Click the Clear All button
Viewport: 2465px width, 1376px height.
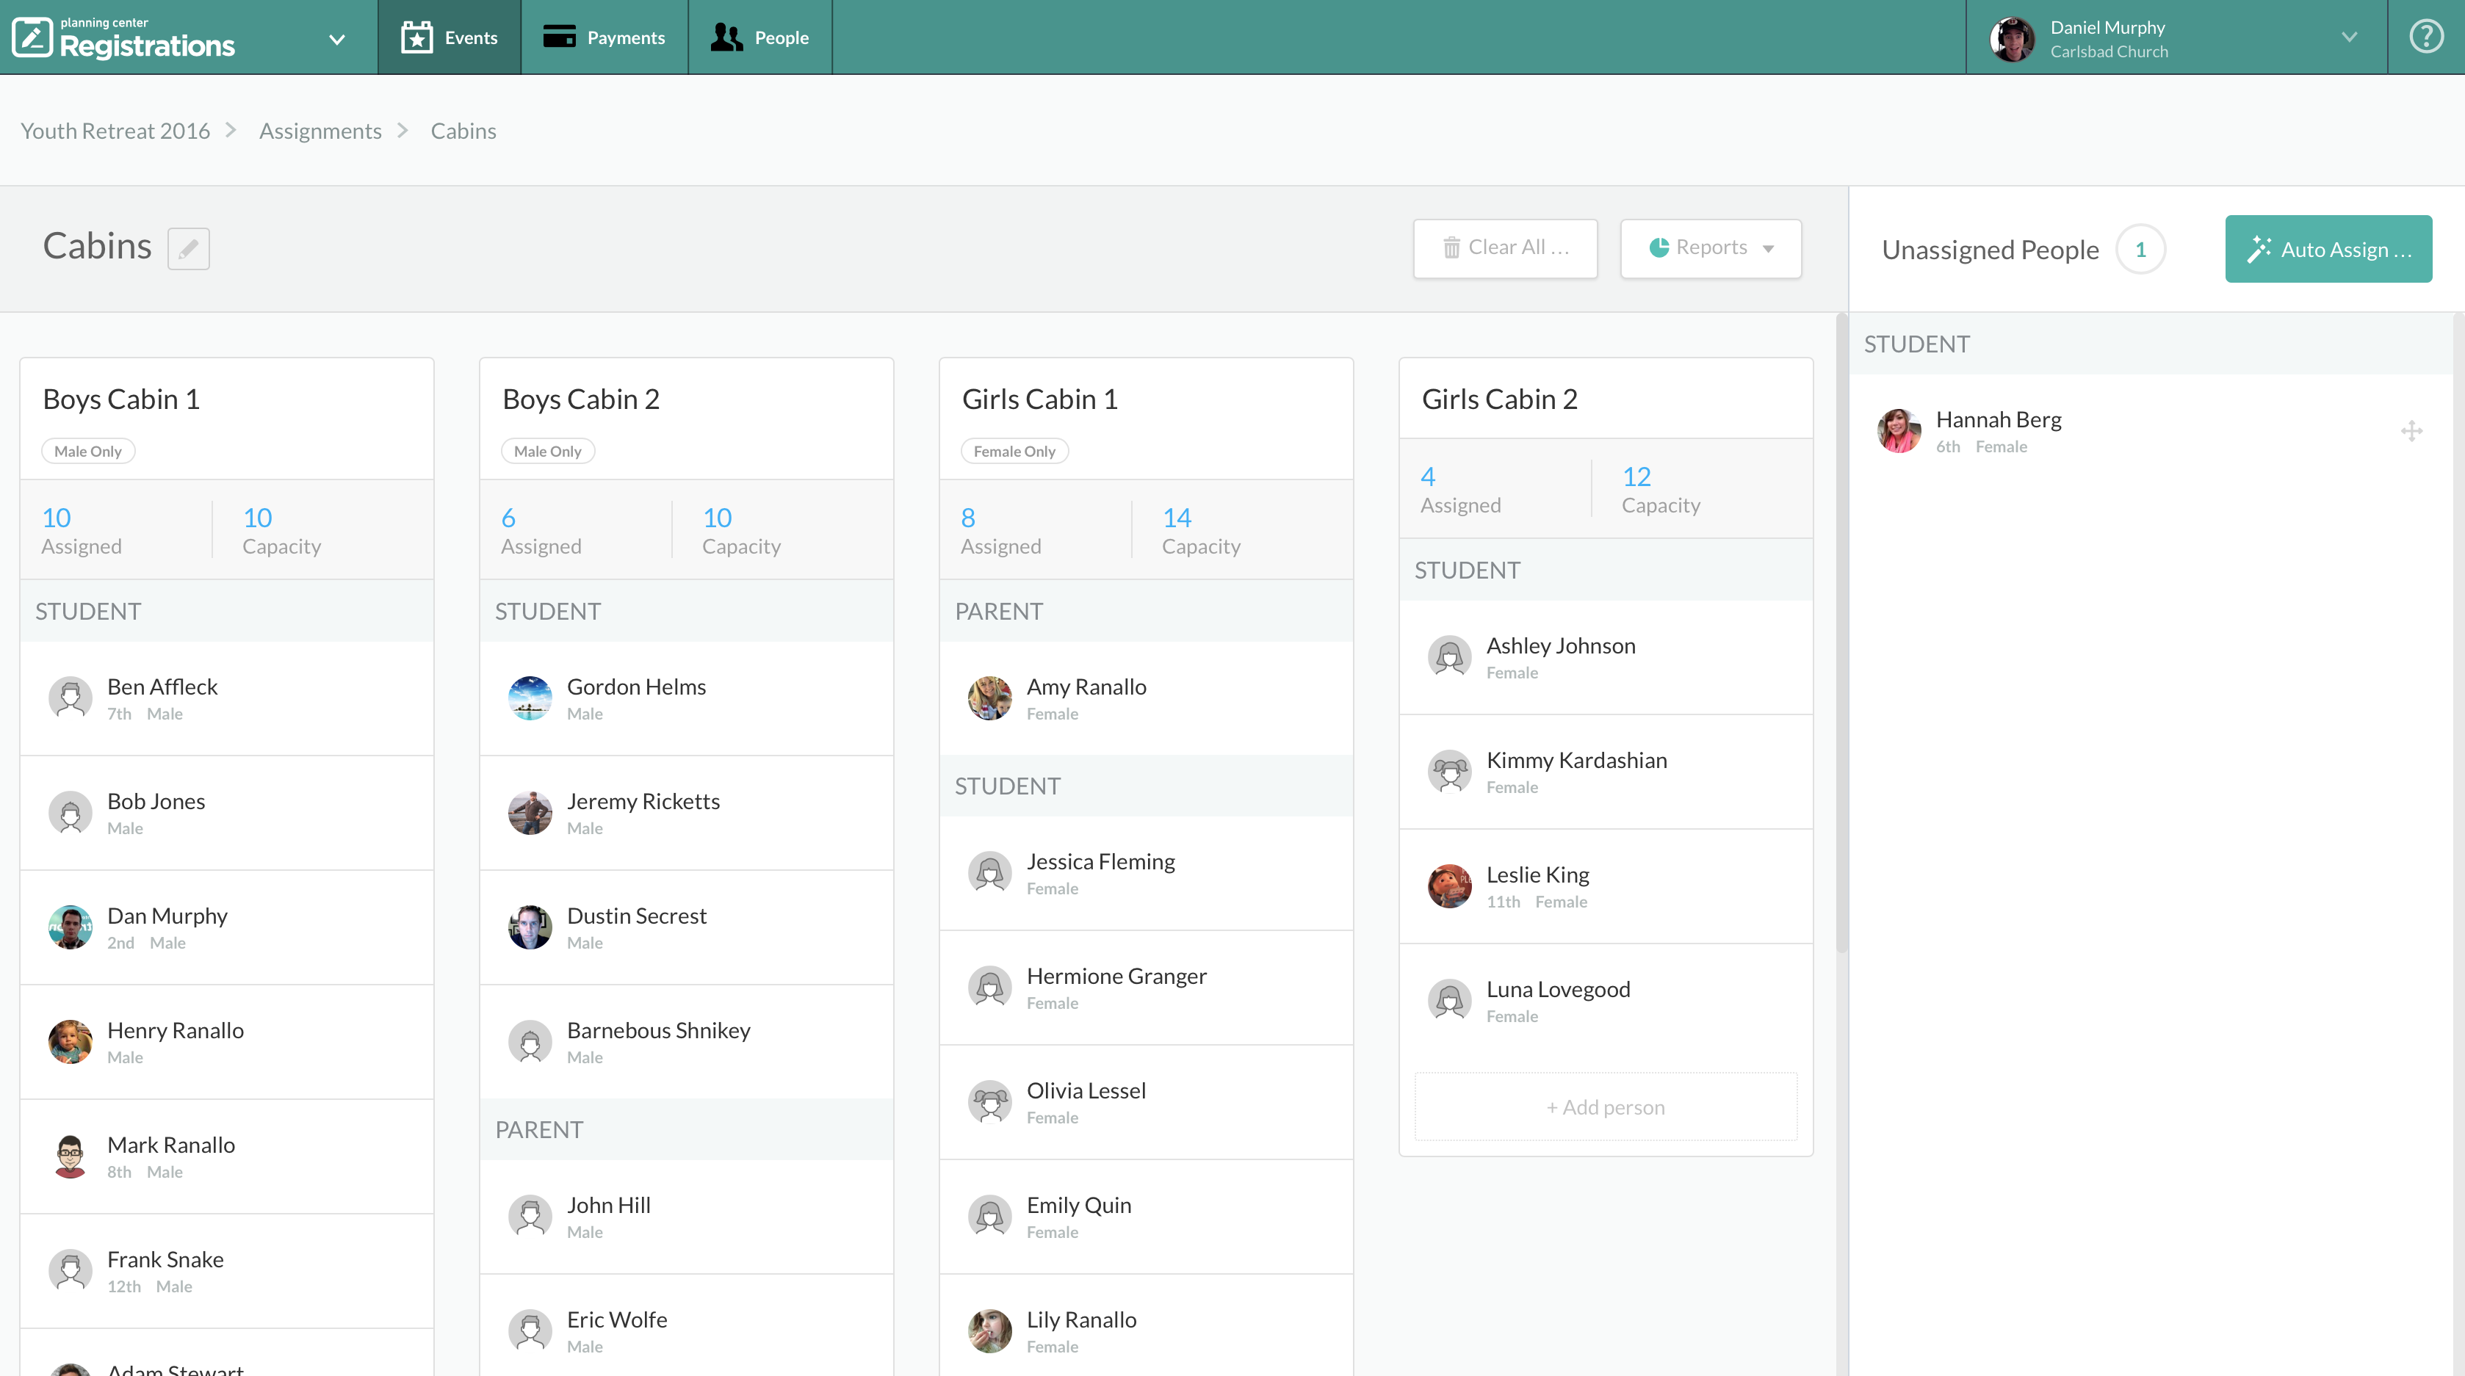tap(1504, 248)
